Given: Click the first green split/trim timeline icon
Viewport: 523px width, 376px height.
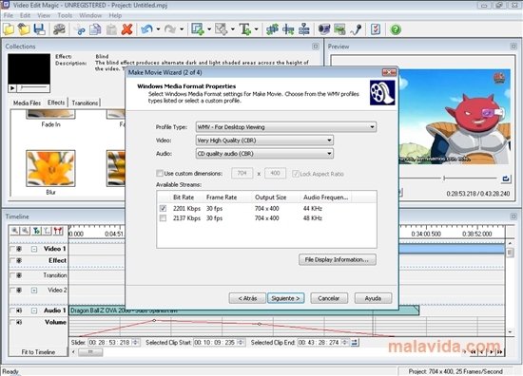Looking at the screenshot, I should [272, 29].
